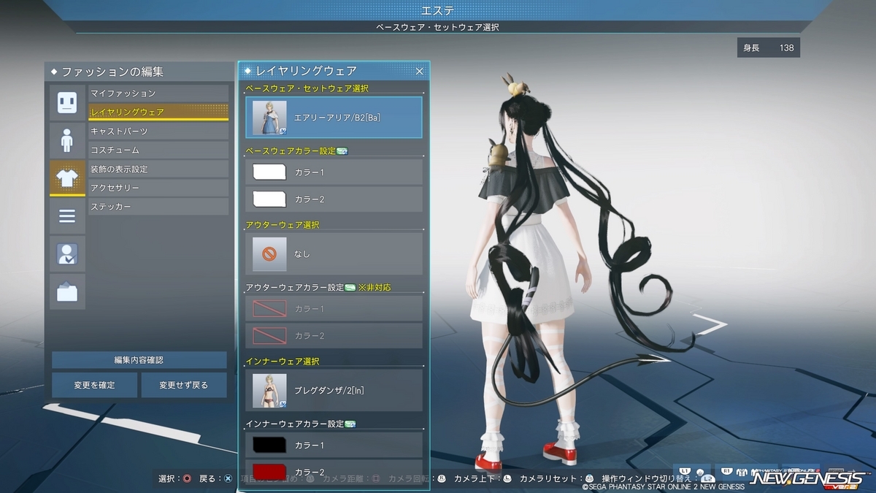Open the body shape category icon
The height and width of the screenshot is (493, 876).
(x=67, y=140)
